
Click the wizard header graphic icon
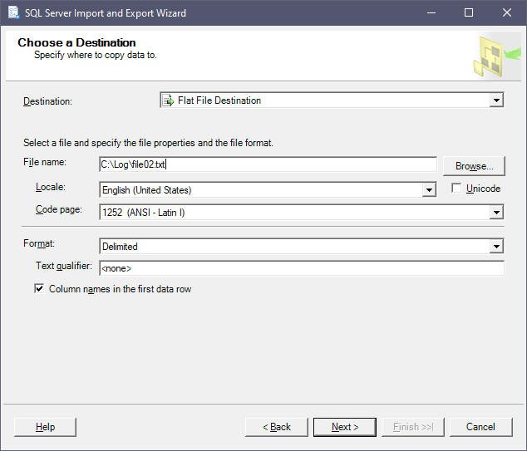497,56
